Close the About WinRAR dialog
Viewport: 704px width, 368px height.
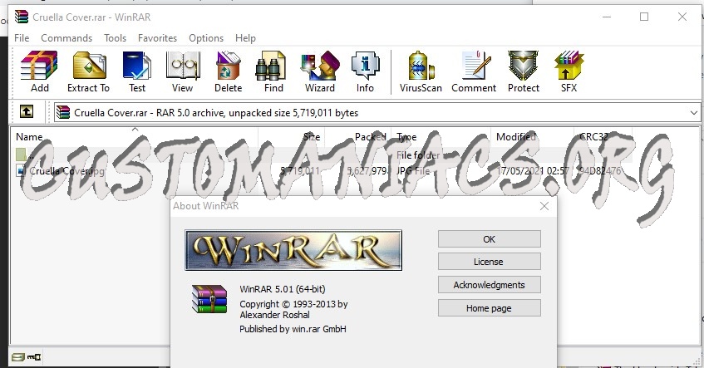tap(544, 206)
